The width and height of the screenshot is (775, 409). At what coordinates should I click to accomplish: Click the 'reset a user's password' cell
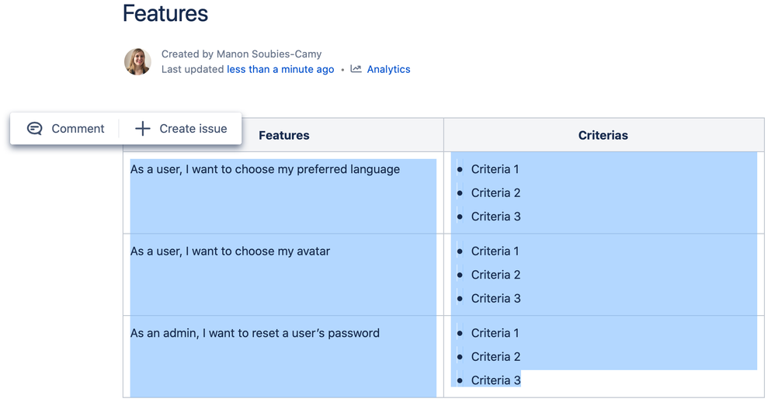coord(255,333)
